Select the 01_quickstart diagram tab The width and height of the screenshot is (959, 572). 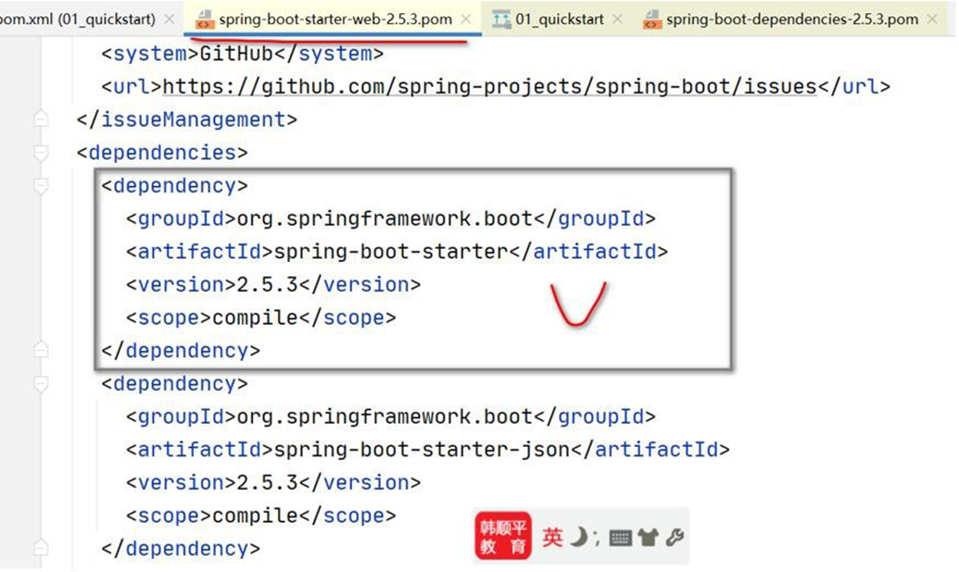pyautogui.click(x=560, y=19)
